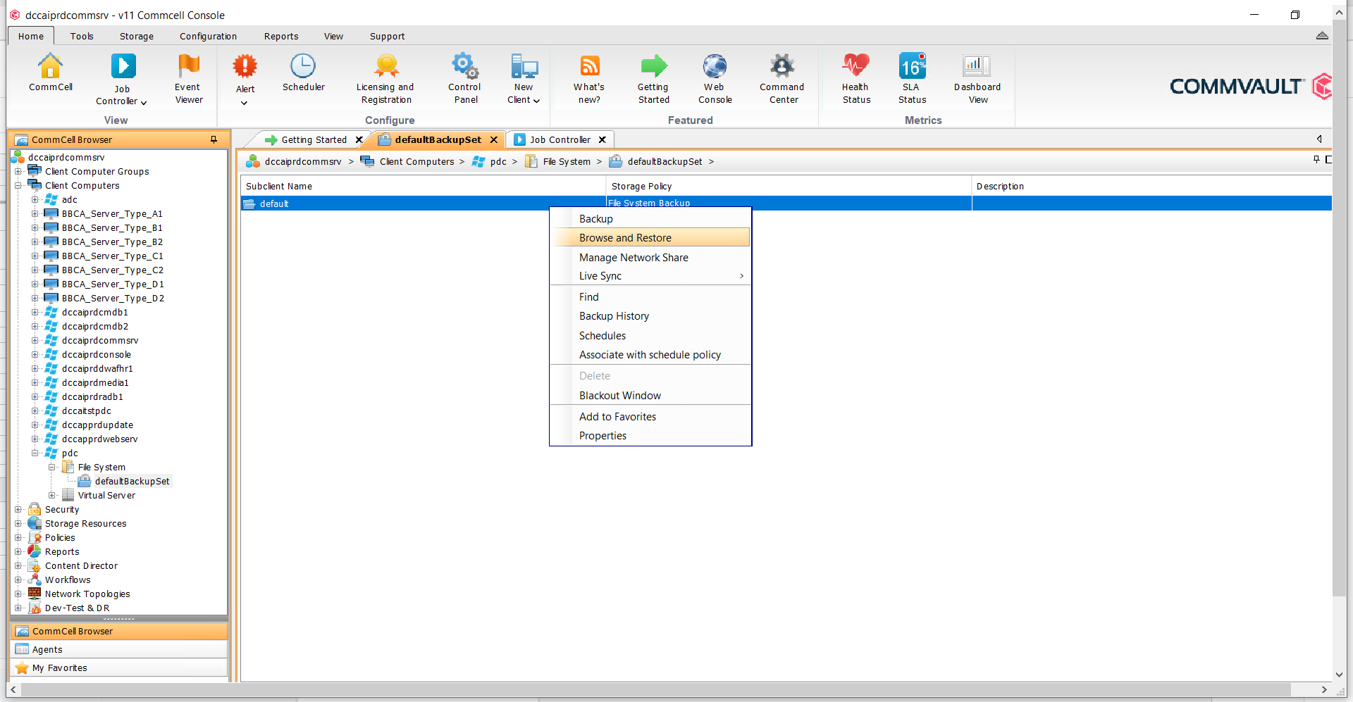Select the Content Director tree node
Viewport: 1353px width, 702px height.
(81, 565)
